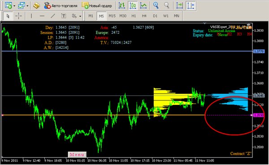The image size is (269, 165).
Task: Select the crosshair tool
Action: pyautogui.click(x=18, y=16)
